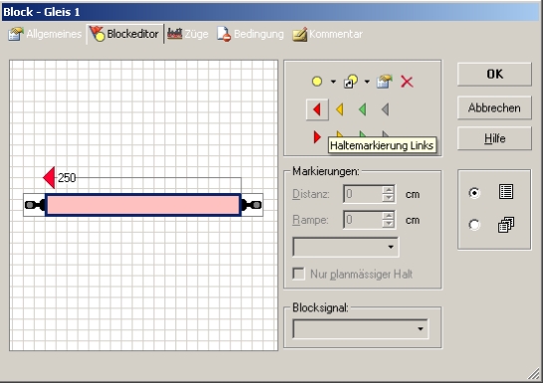Select the yellow left brake marker tool
Screen dimensions: 543x383
coord(340,109)
